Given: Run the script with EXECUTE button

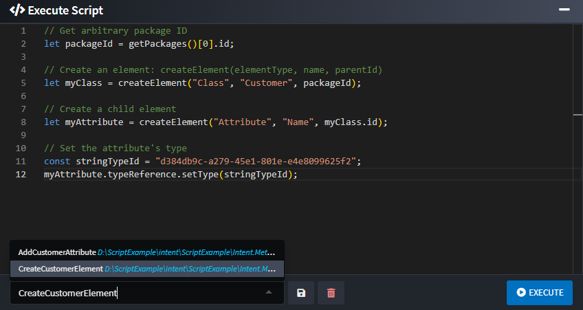Looking at the screenshot, I should tap(540, 293).
